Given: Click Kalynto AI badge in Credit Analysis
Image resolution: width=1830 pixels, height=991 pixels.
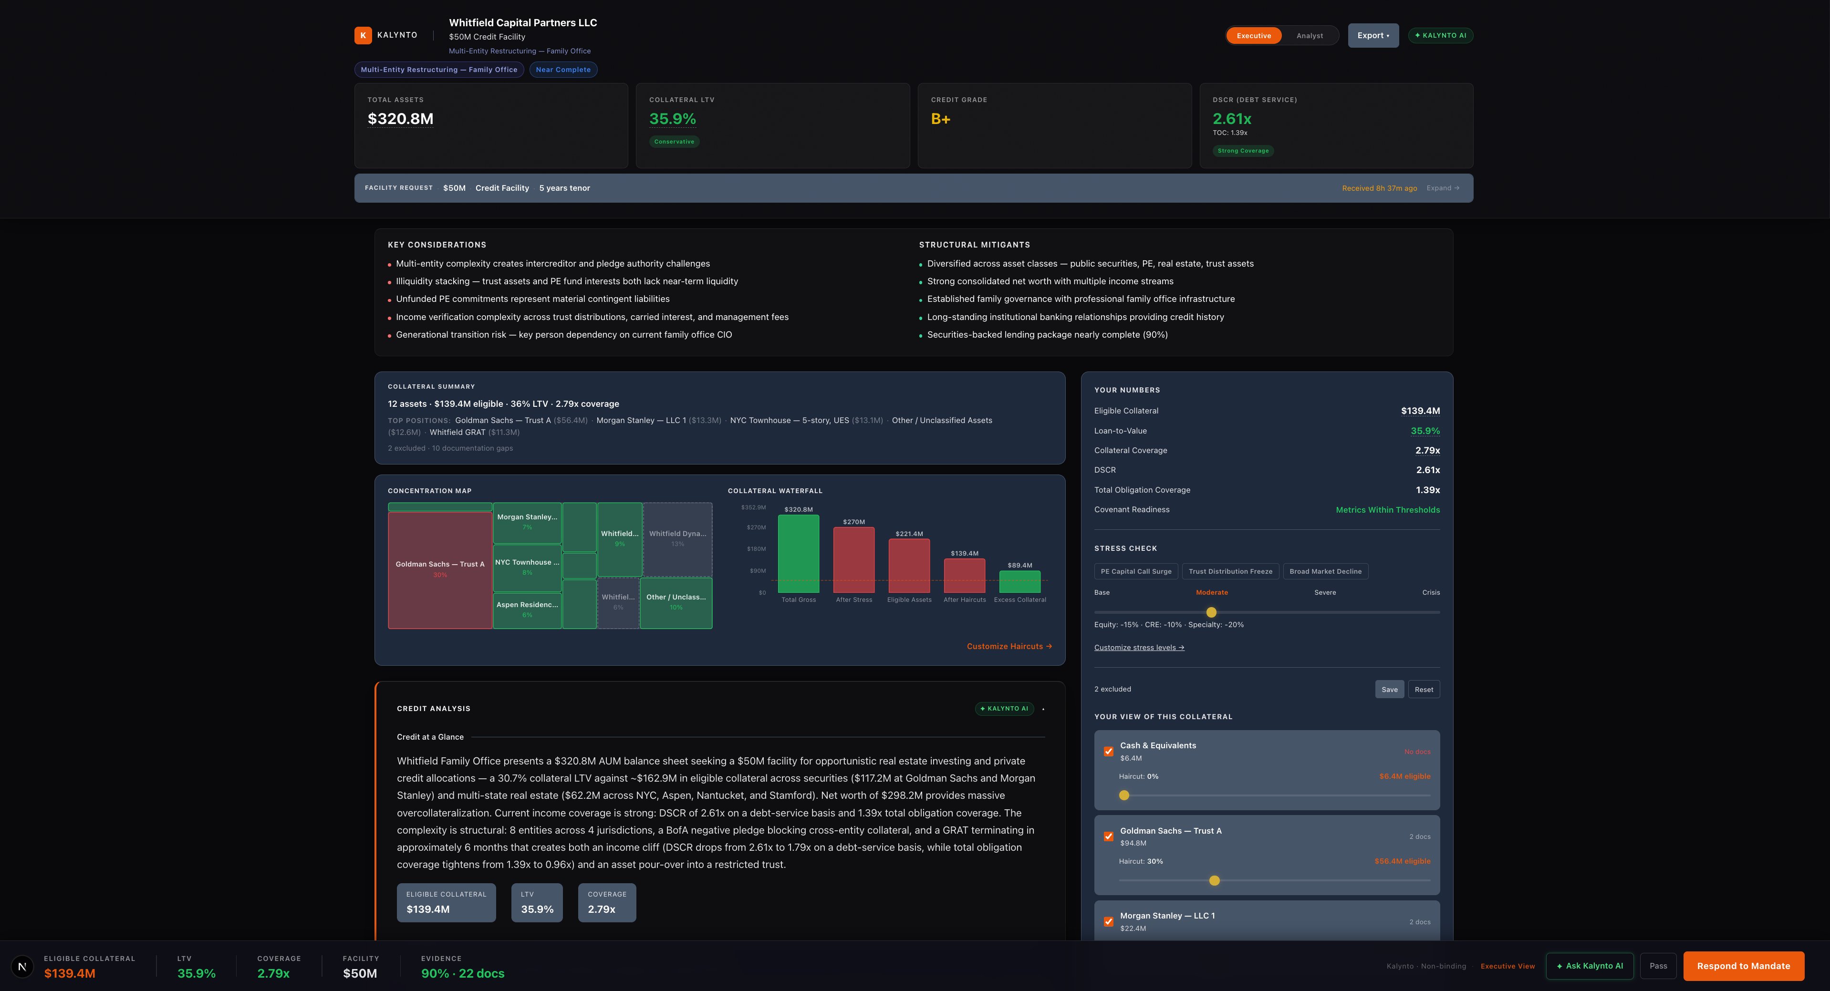Looking at the screenshot, I should pos(1004,708).
